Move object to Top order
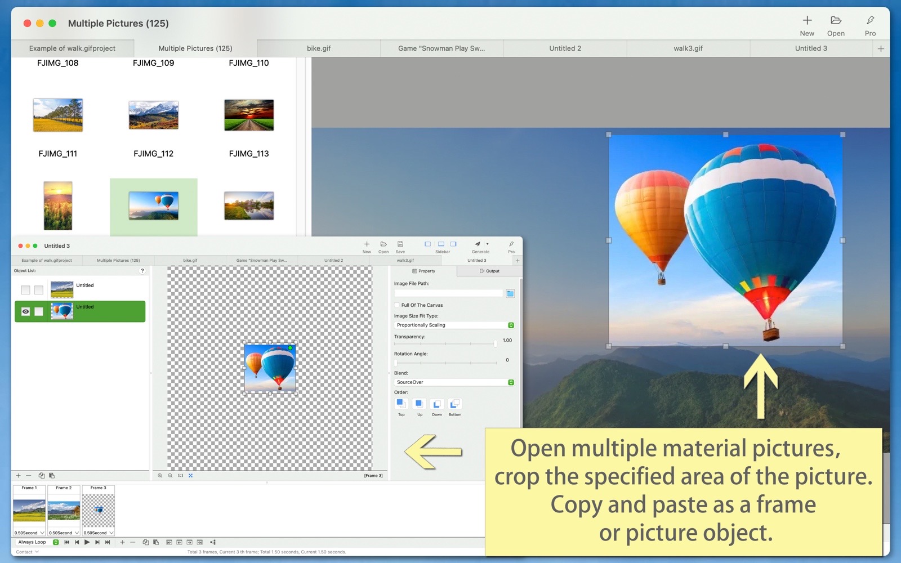This screenshot has height=563, width=901. click(x=401, y=404)
